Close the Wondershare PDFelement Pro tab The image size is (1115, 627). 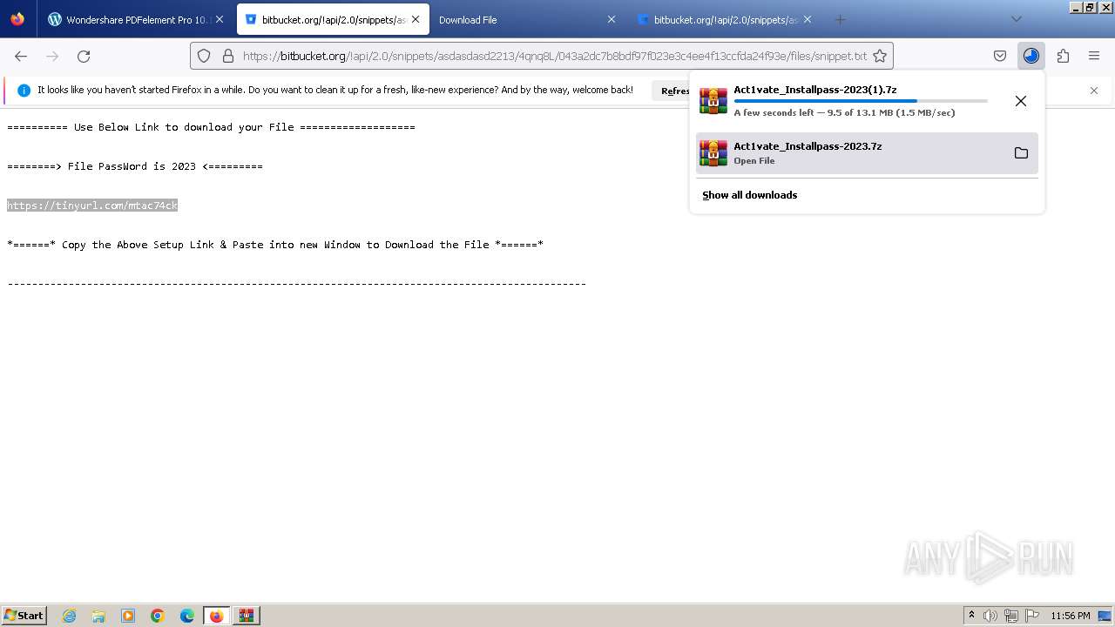pos(220,19)
